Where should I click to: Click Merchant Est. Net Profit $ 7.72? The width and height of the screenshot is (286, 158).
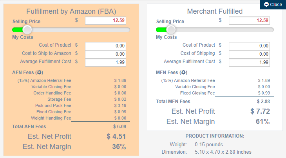tap(260, 111)
